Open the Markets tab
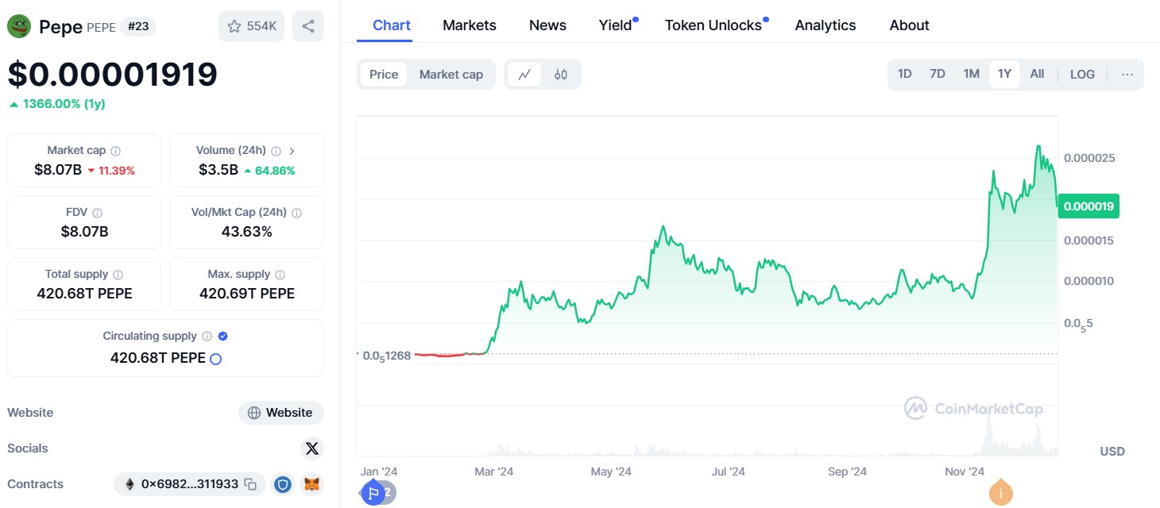The image size is (1160, 508). click(470, 25)
